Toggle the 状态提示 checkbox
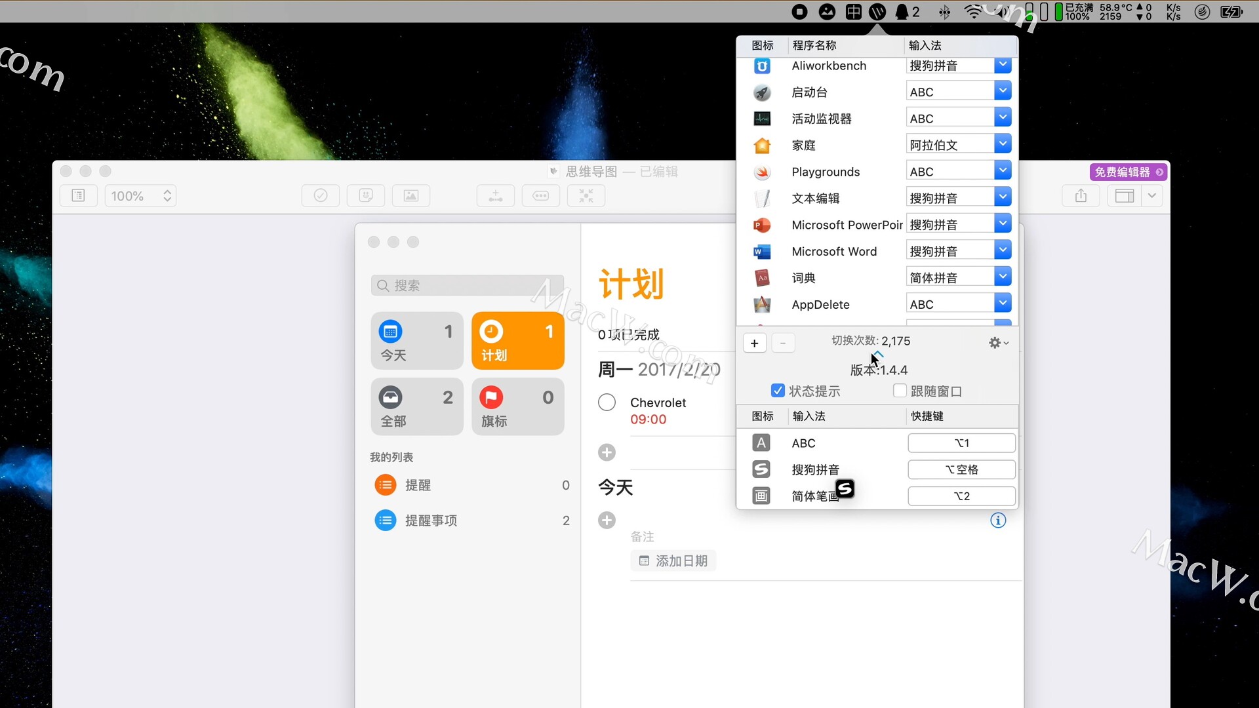Image resolution: width=1259 pixels, height=708 pixels. [778, 391]
